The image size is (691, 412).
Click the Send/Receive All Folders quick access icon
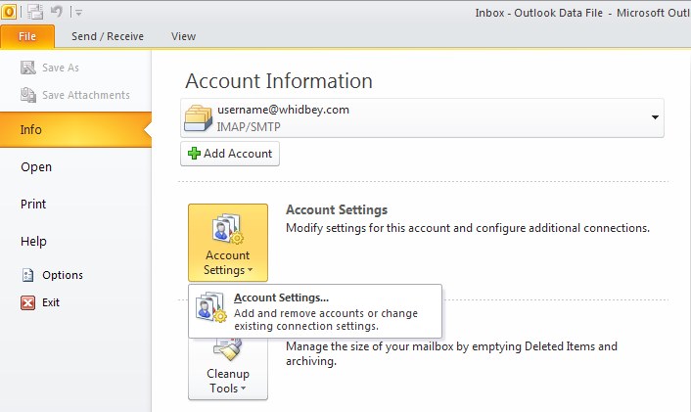(35, 12)
